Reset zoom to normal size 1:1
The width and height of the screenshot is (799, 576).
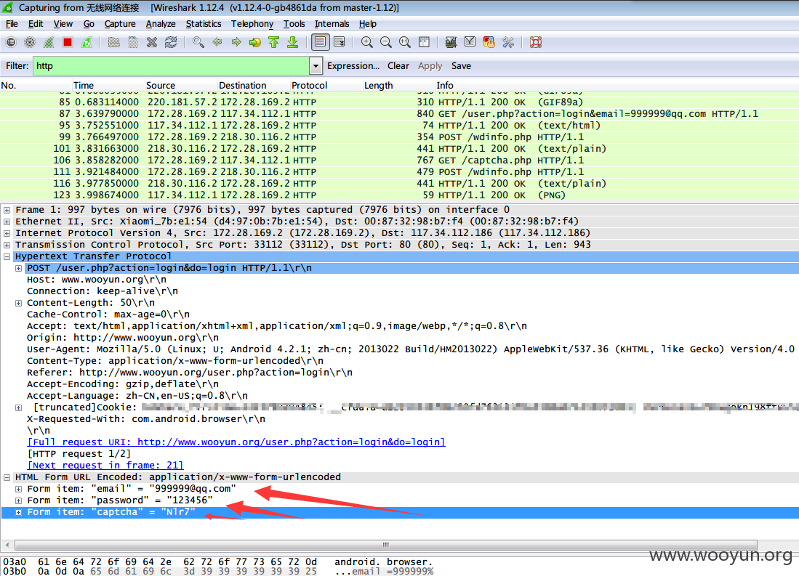405,42
